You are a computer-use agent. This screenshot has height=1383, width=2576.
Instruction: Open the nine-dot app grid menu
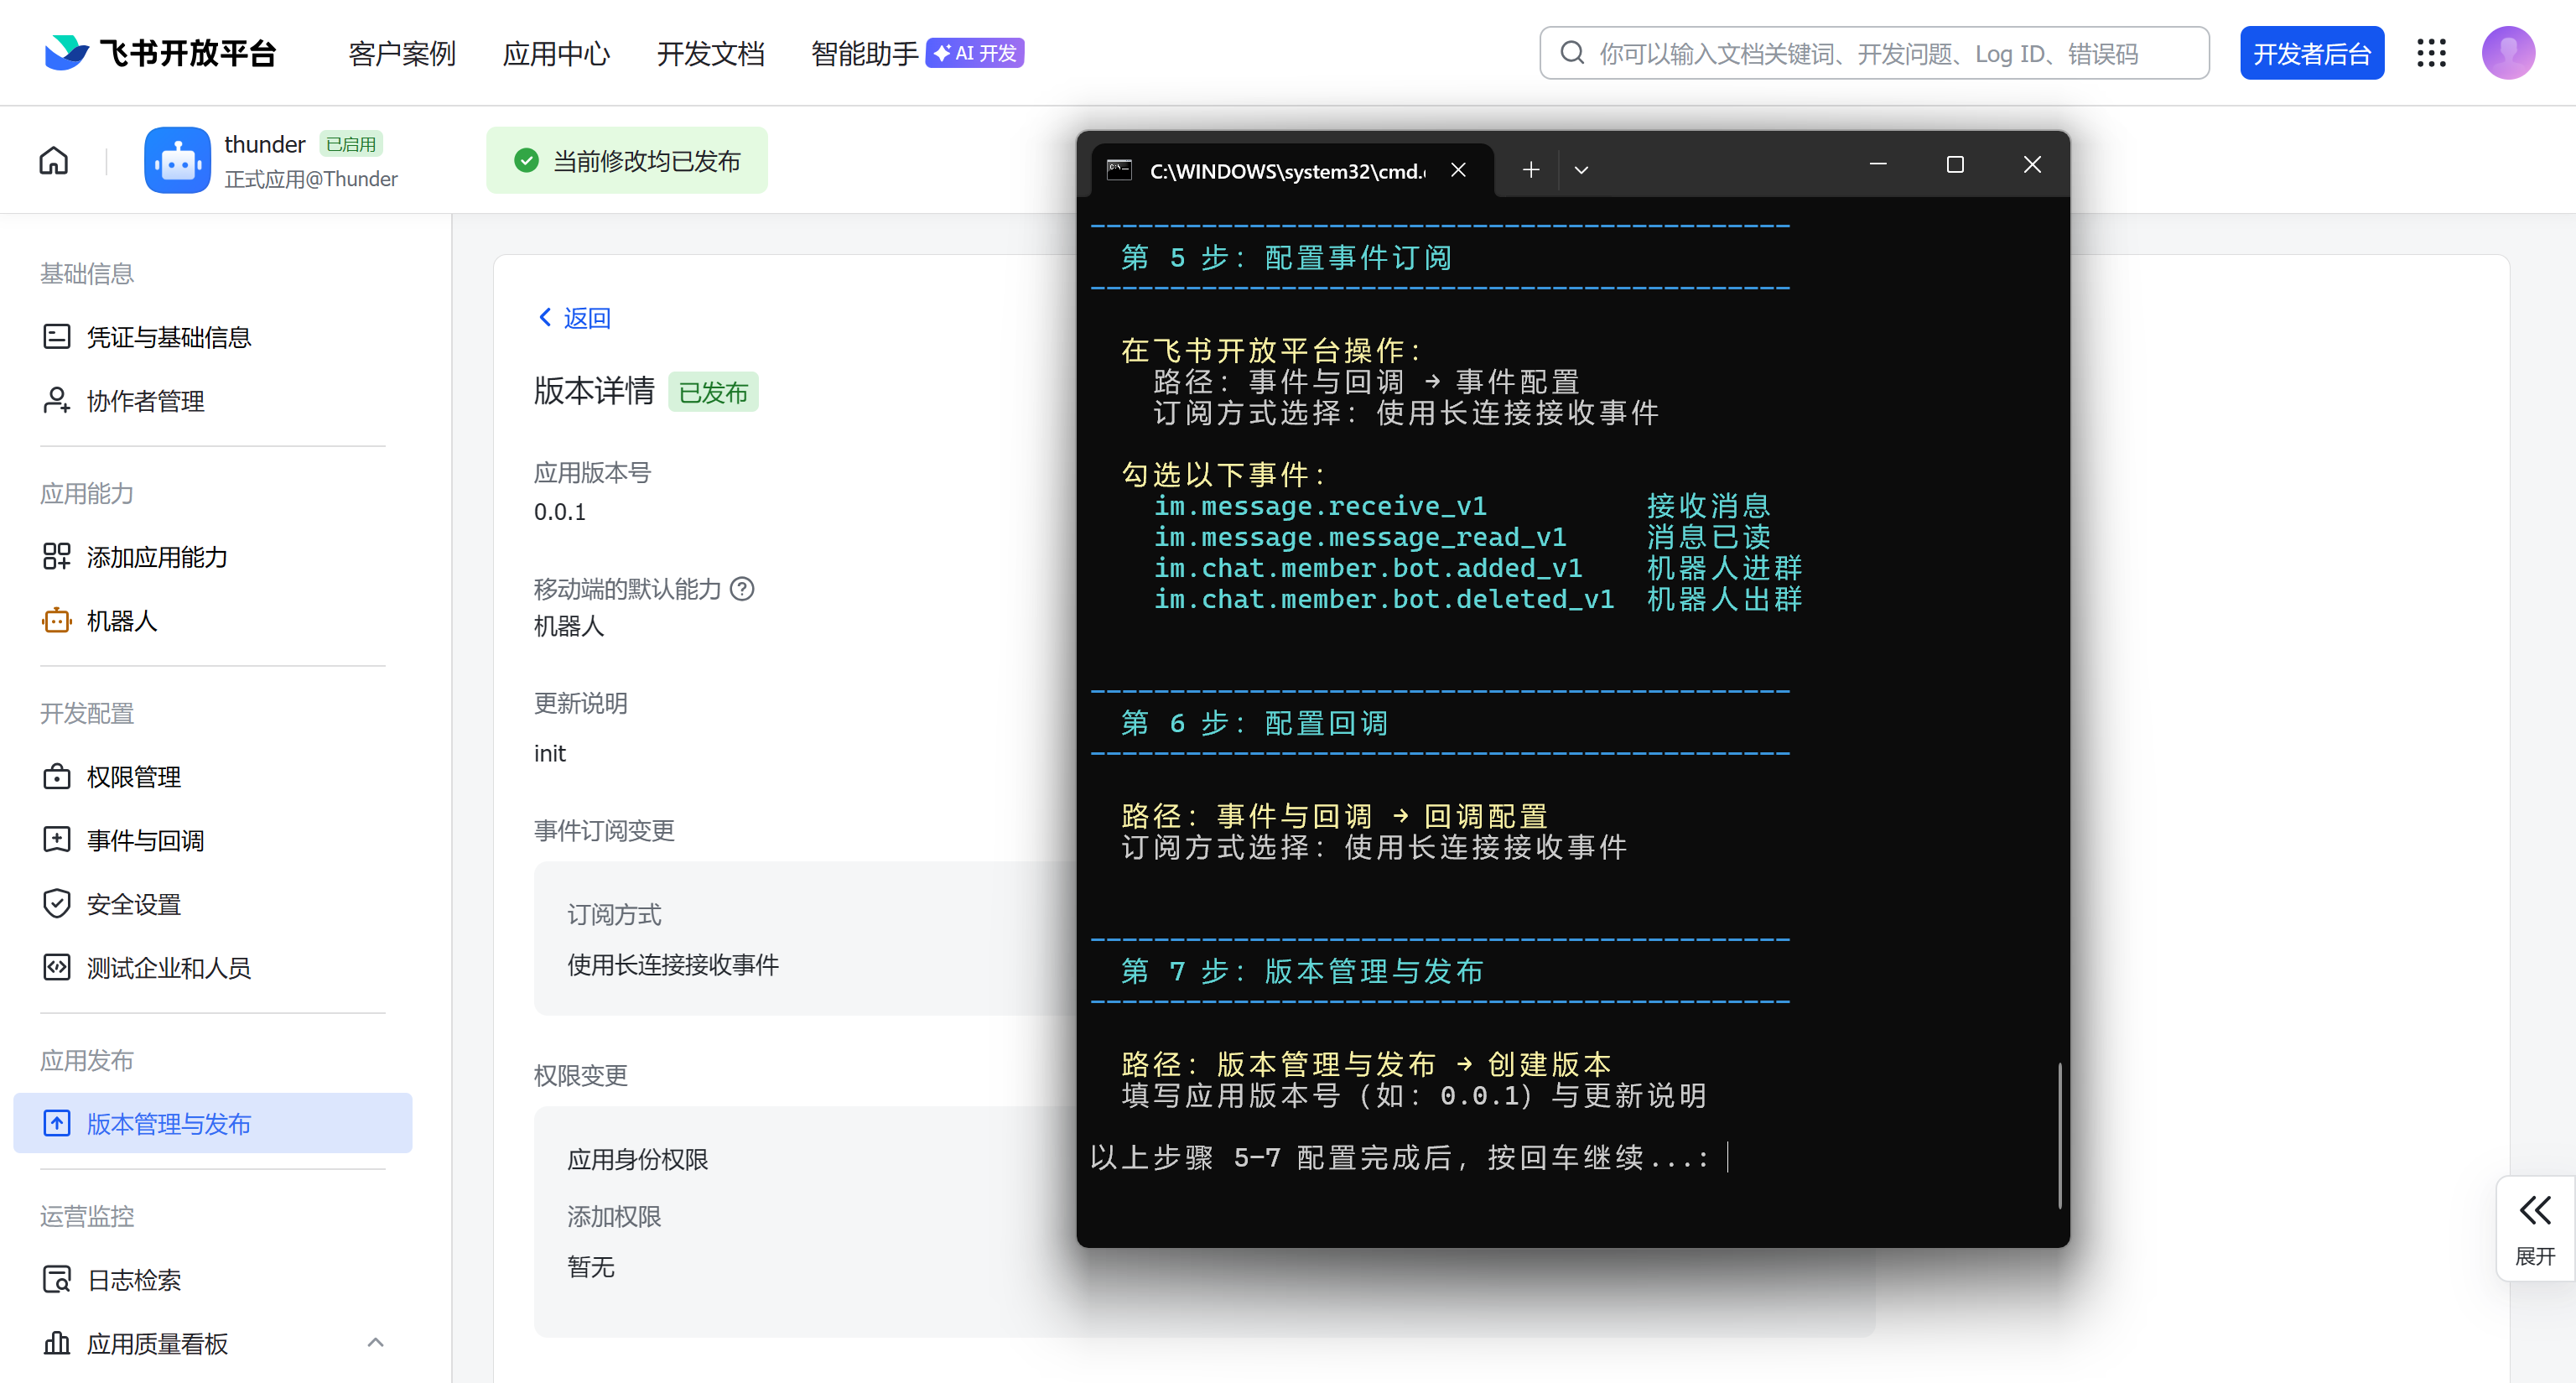[x=2431, y=53]
